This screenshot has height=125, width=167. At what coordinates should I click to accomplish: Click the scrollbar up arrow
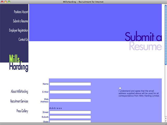coord(166,118)
